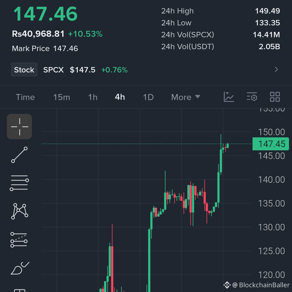Select the horizontal lines drawing tool

coord(19,183)
